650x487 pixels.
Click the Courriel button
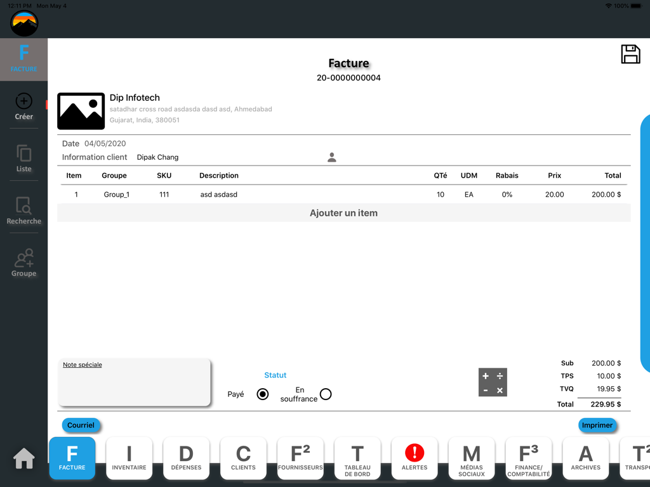[81, 425]
